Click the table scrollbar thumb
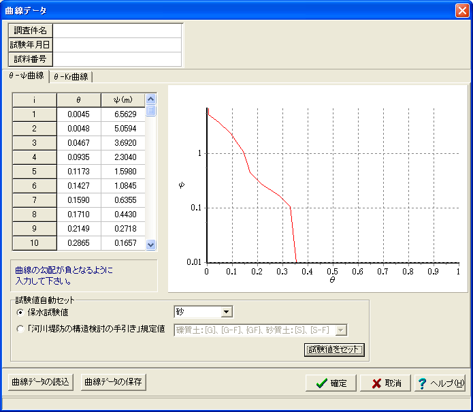 pos(151,110)
